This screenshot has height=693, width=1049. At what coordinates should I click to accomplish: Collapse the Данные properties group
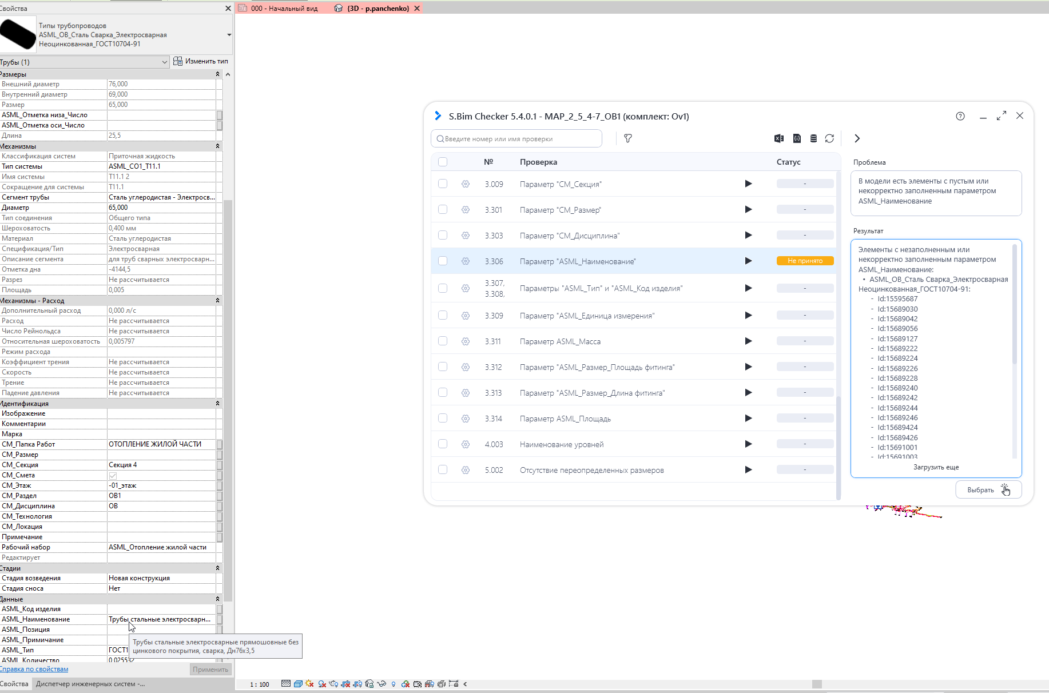coord(217,599)
